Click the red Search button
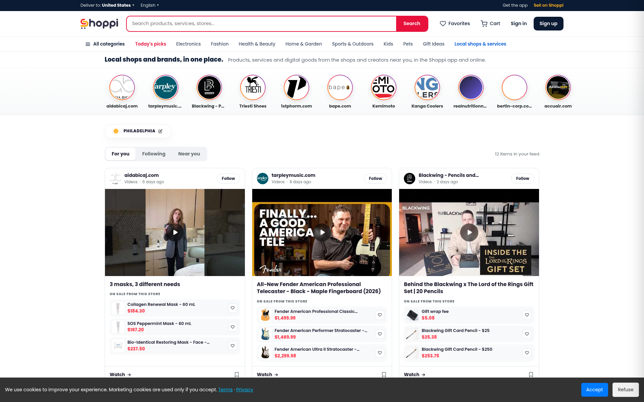The height and width of the screenshot is (402, 644). pos(412,23)
